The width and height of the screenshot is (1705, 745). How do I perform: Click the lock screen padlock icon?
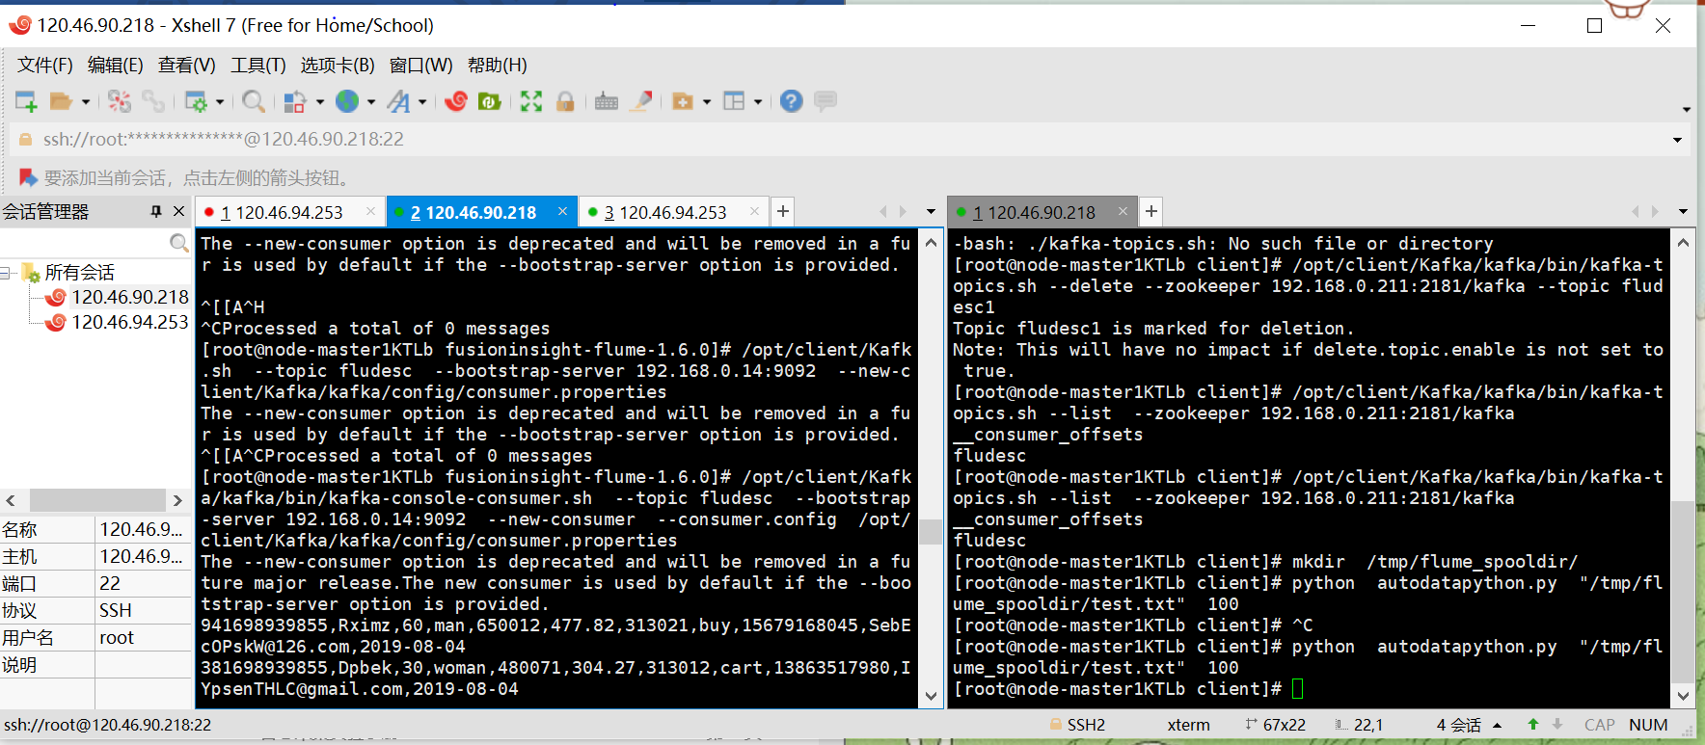(565, 101)
